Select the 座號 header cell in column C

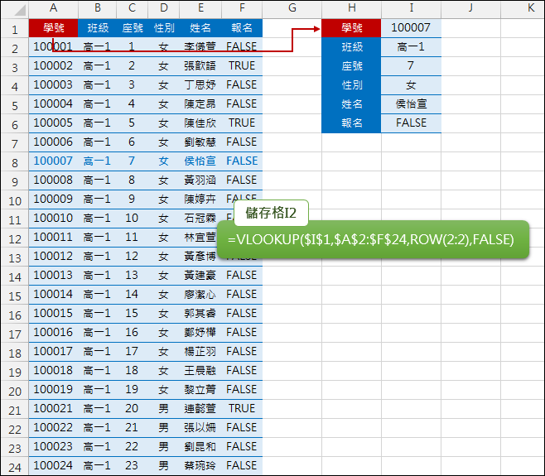[x=132, y=28]
